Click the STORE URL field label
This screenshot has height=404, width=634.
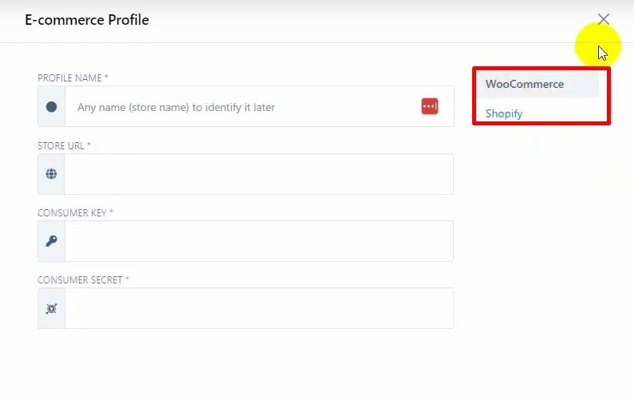(61, 146)
